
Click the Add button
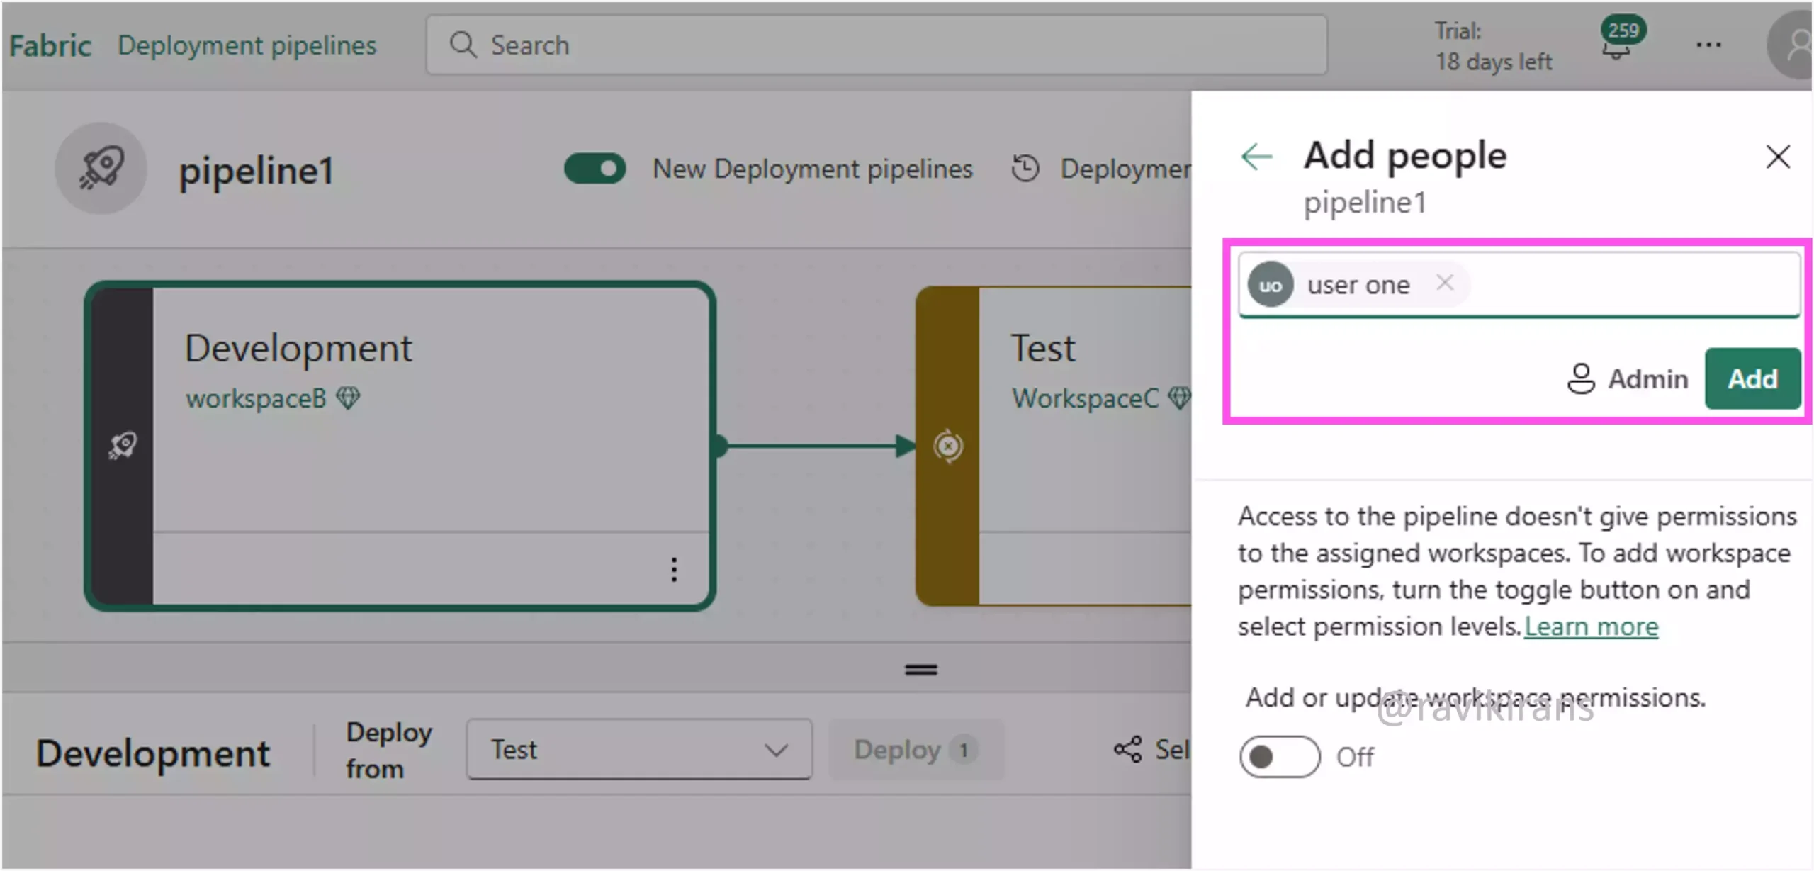point(1752,378)
